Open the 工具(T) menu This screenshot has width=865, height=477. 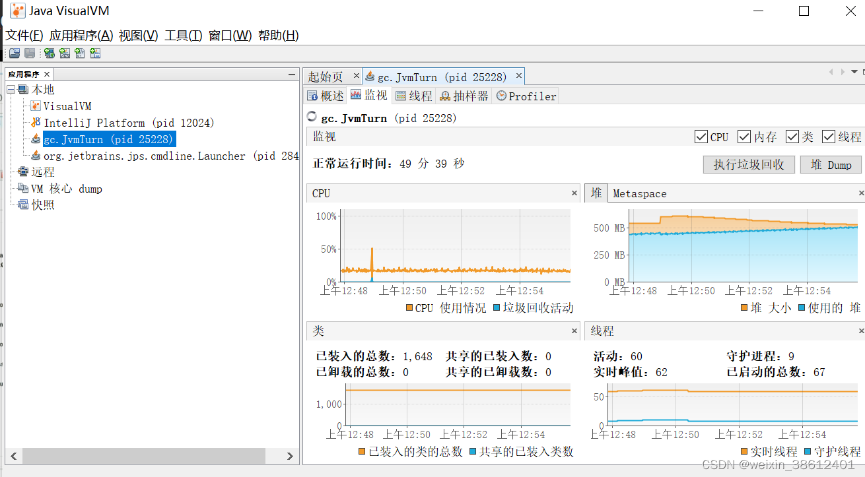184,36
